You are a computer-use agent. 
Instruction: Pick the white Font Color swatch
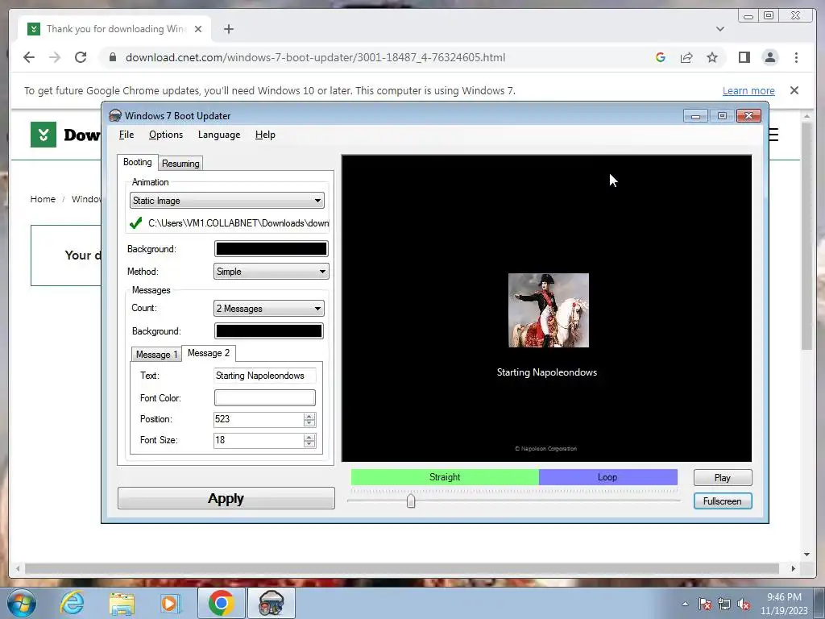pyautogui.click(x=264, y=398)
